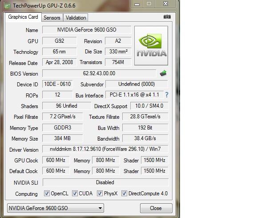The image size is (273, 218).
Task: Click Release Date field Apr 28, 2008
Action: click(x=60, y=62)
